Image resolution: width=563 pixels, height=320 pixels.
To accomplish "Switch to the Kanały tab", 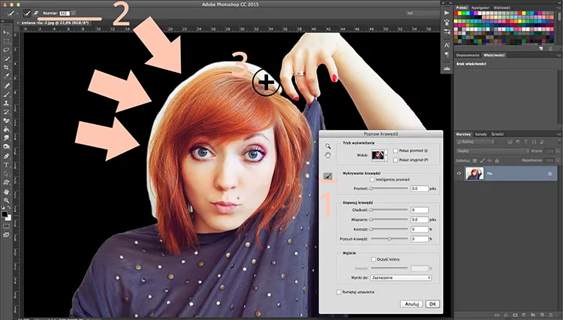I will 482,133.
